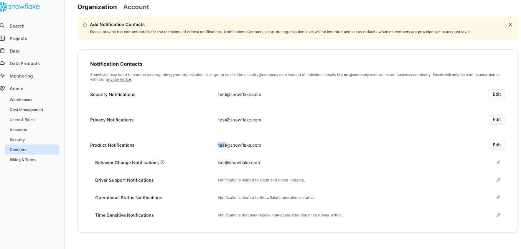Open the privacy notice link

point(118,79)
